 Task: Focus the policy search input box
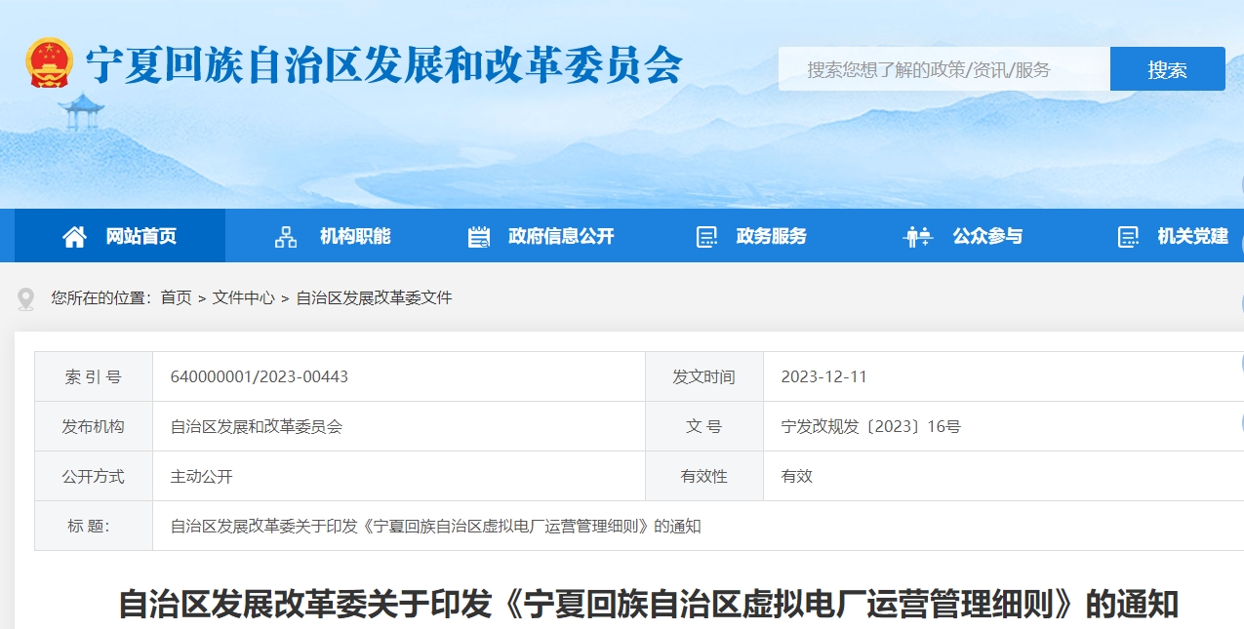943,69
